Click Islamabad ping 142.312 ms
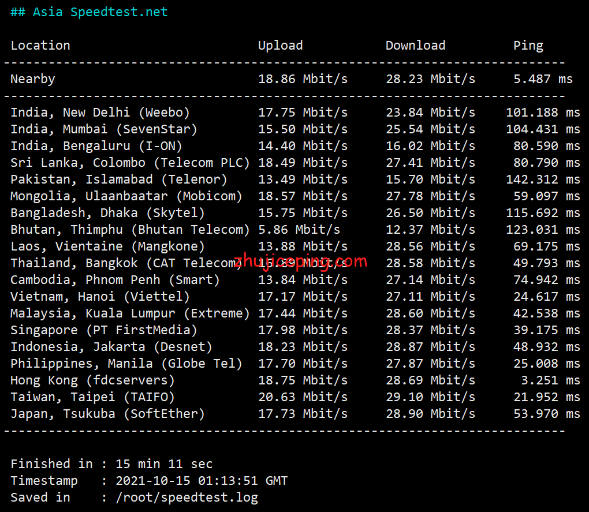Image resolution: width=589 pixels, height=512 pixels. [543, 180]
